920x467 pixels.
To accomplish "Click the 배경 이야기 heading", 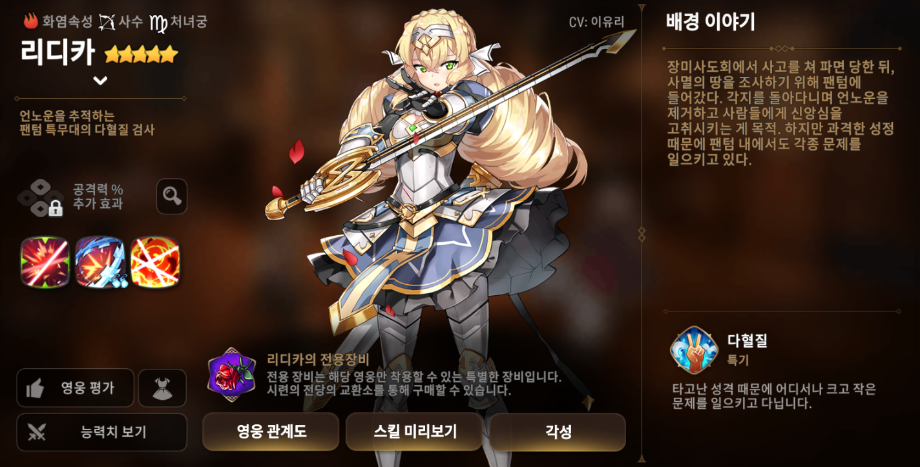I will (x=711, y=22).
